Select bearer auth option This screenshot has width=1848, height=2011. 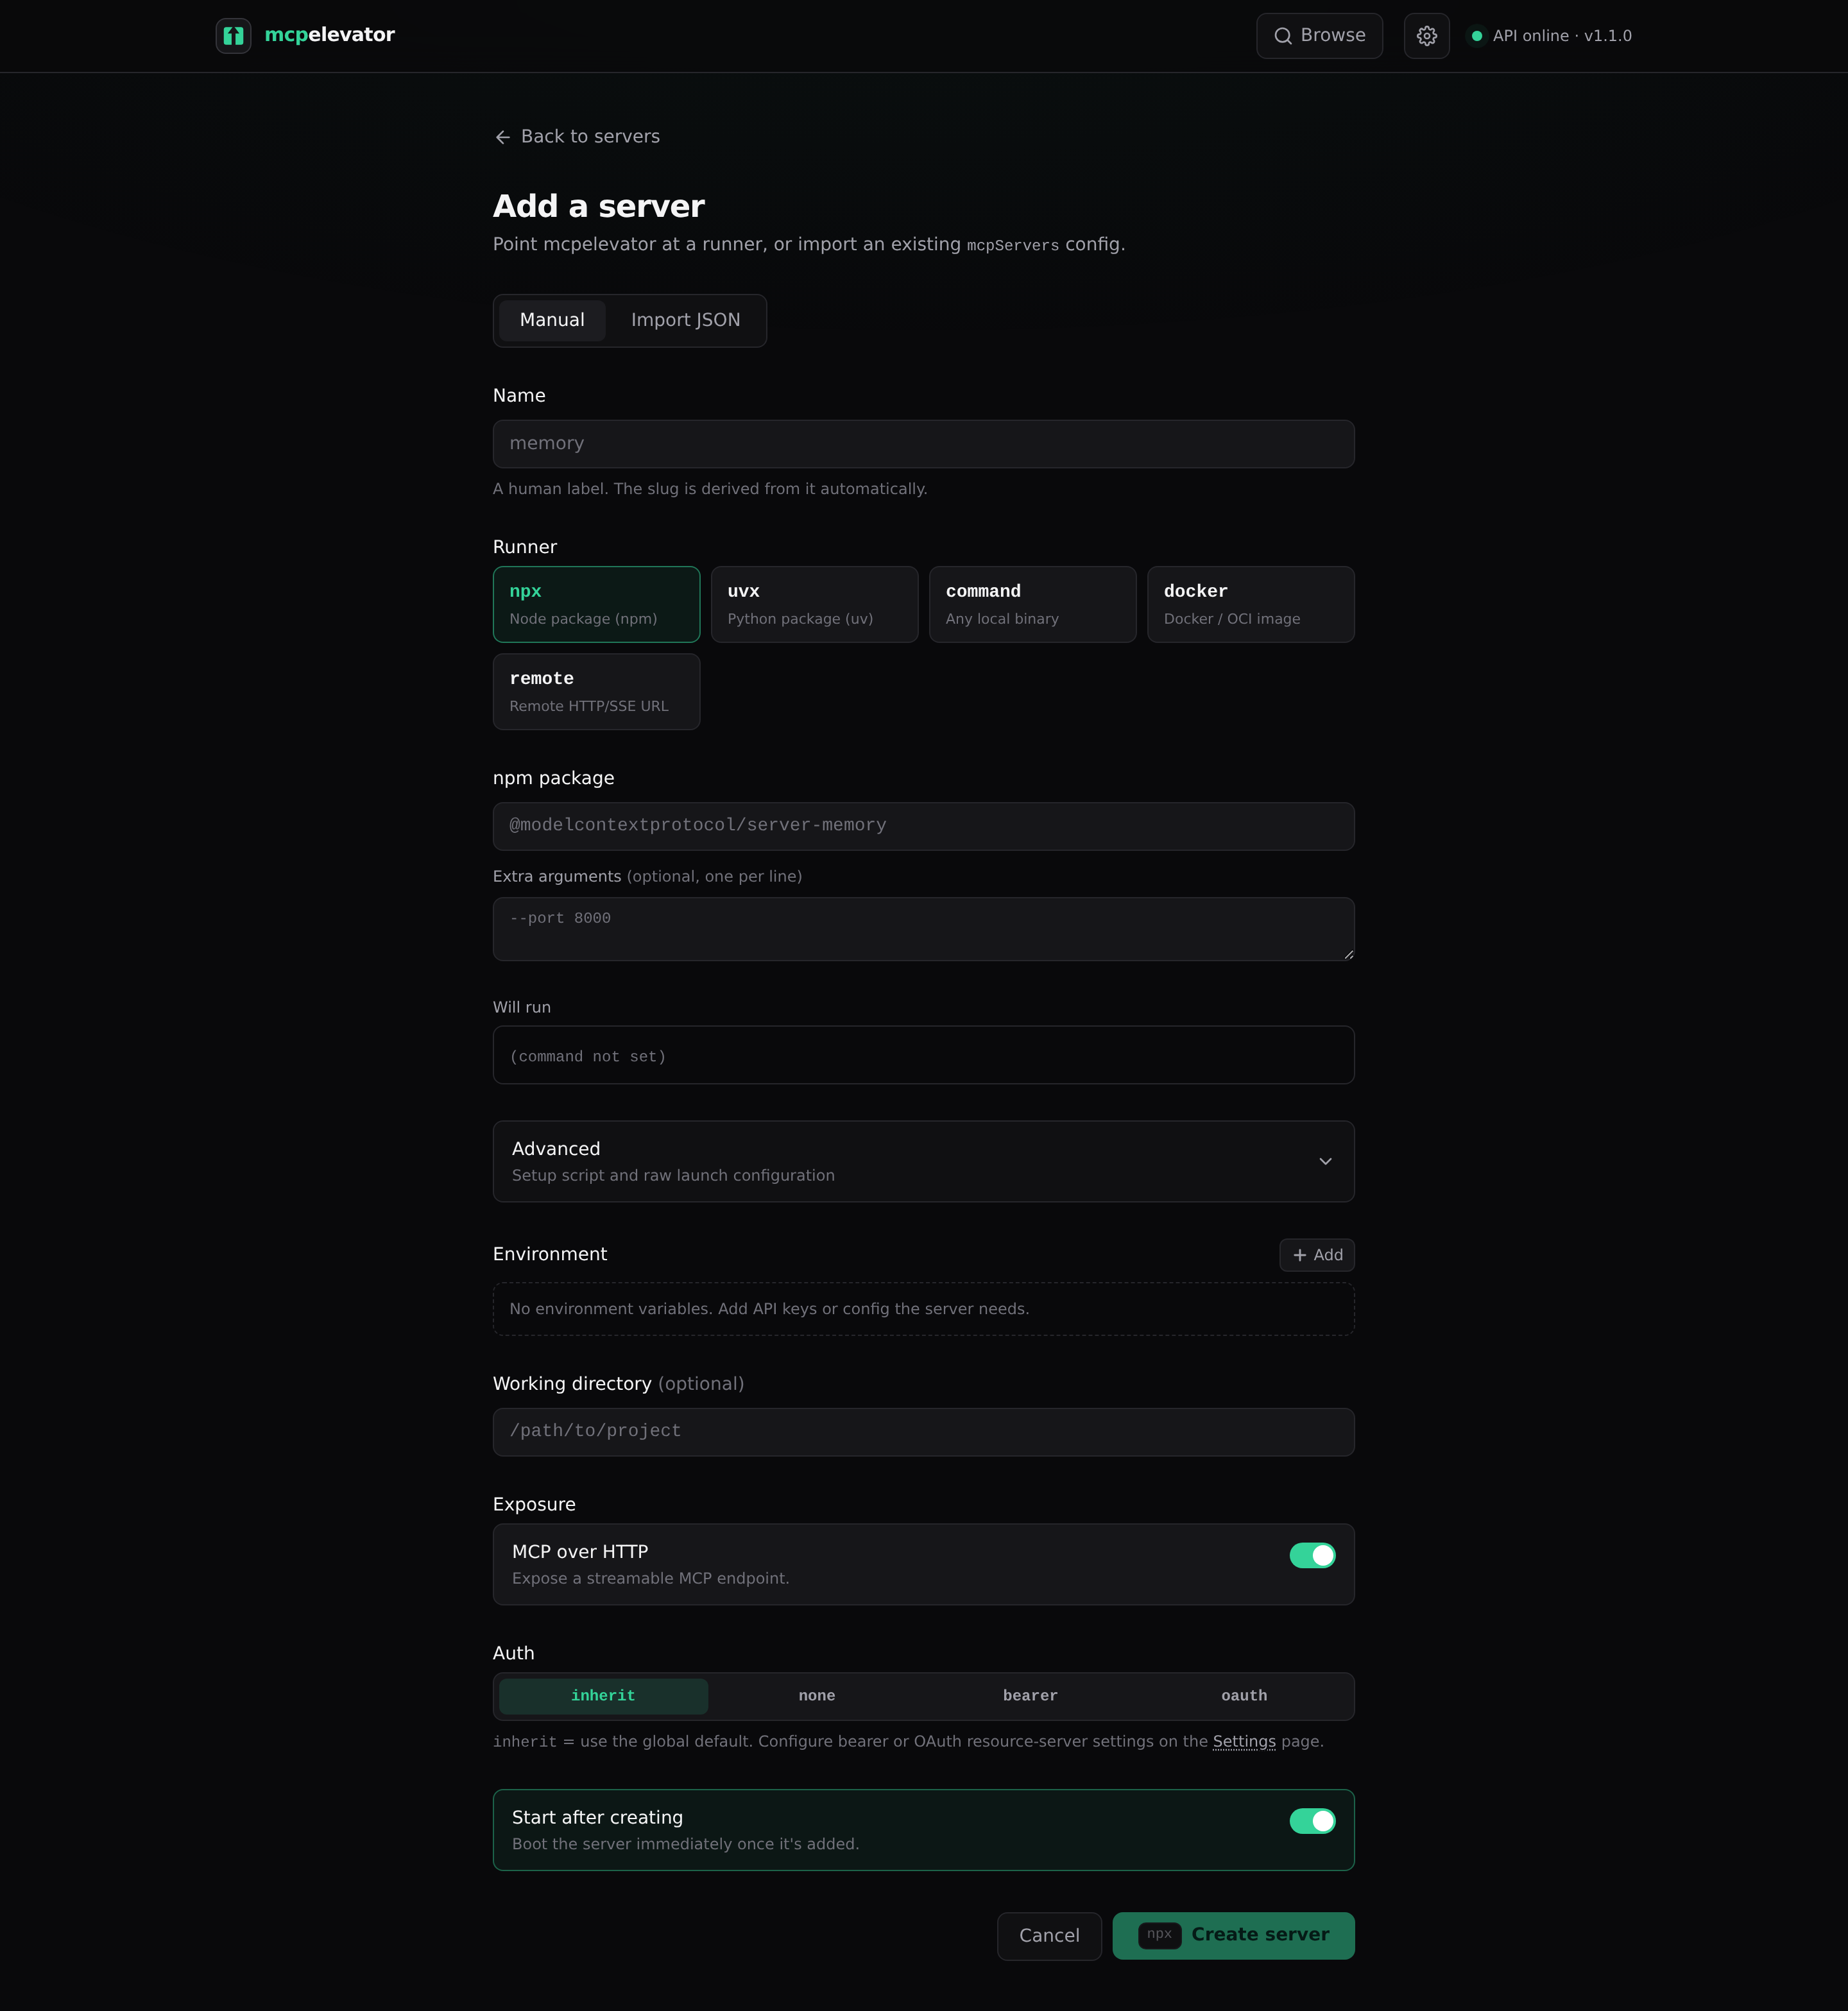coord(1030,1696)
